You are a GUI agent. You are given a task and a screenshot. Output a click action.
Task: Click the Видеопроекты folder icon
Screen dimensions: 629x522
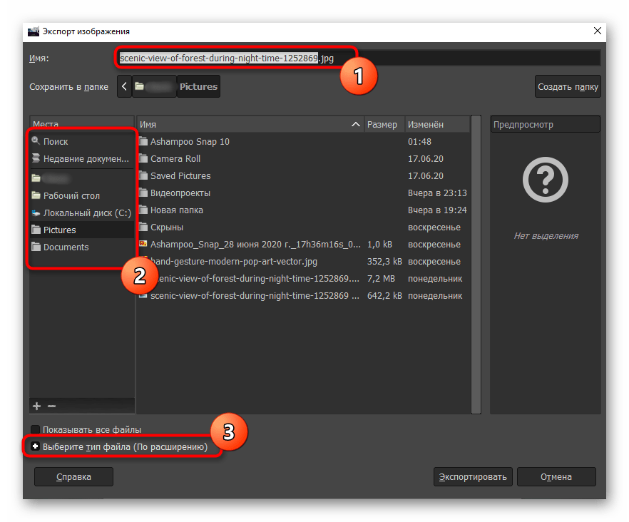tap(143, 193)
